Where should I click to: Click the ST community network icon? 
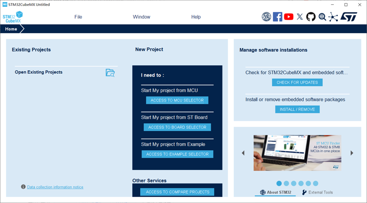(333, 17)
